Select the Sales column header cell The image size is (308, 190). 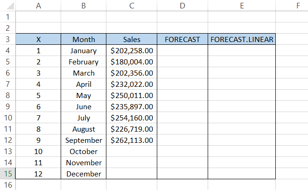[132, 39]
